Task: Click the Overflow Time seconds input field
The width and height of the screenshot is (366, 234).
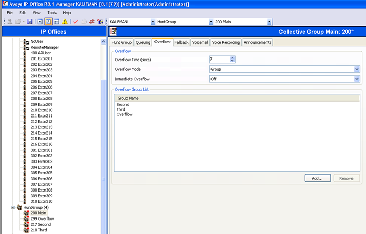Action: pos(220,60)
